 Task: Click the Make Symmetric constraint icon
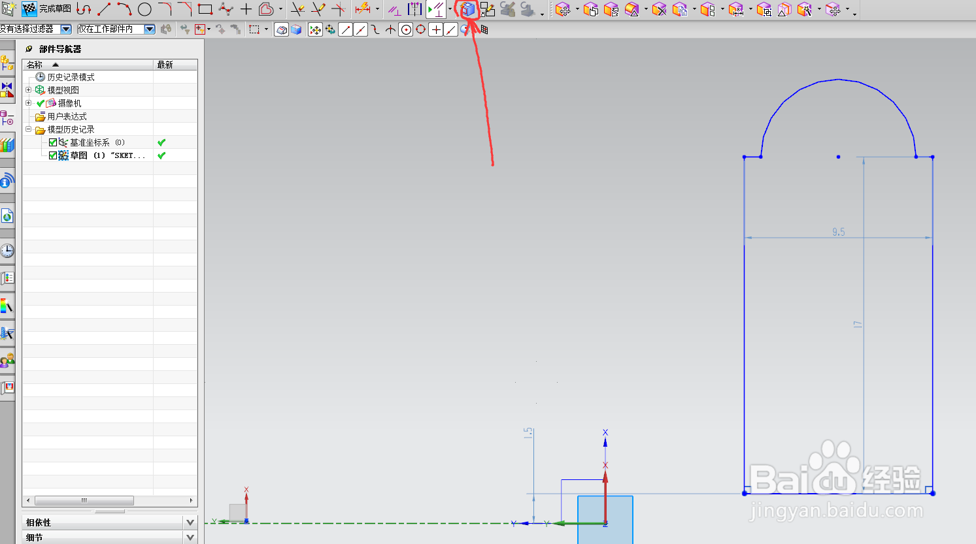point(414,9)
